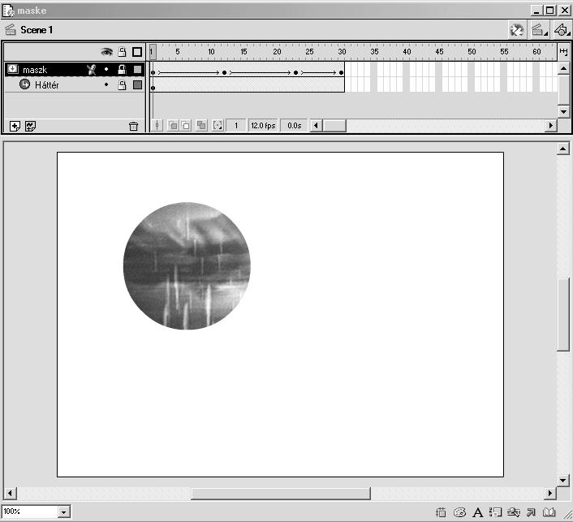Select the circular masked image on stage
The height and width of the screenshot is (522, 573).
(x=187, y=265)
